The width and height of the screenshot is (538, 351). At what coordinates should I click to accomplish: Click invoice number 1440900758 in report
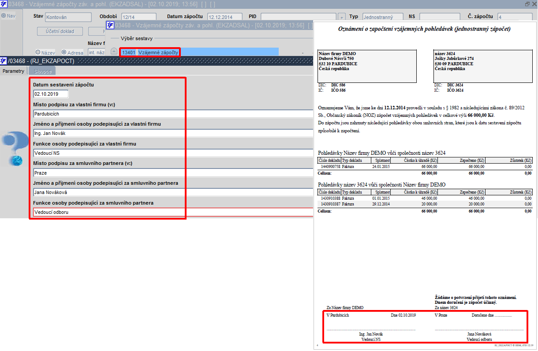[331, 167]
